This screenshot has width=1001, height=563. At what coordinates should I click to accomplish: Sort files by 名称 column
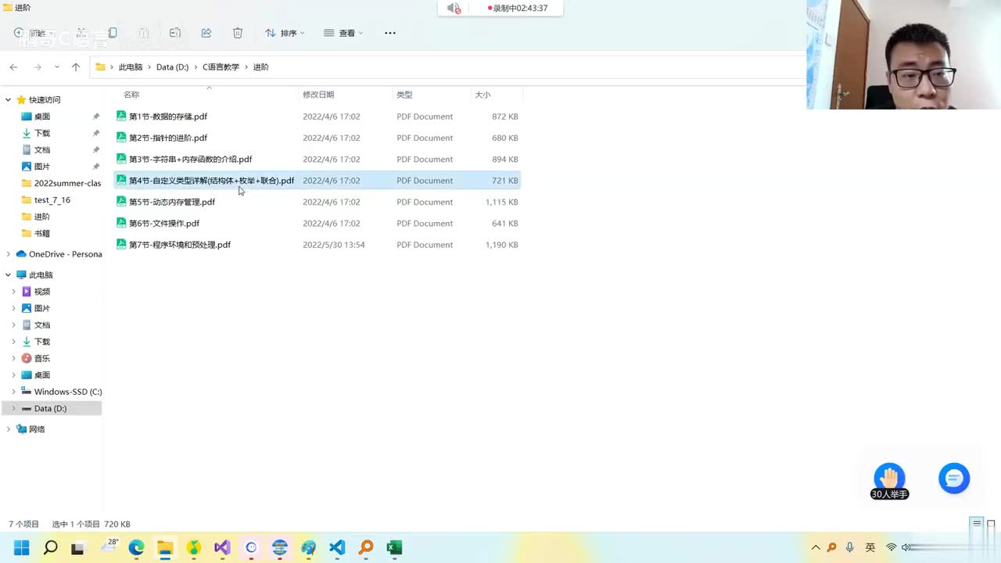coord(131,95)
